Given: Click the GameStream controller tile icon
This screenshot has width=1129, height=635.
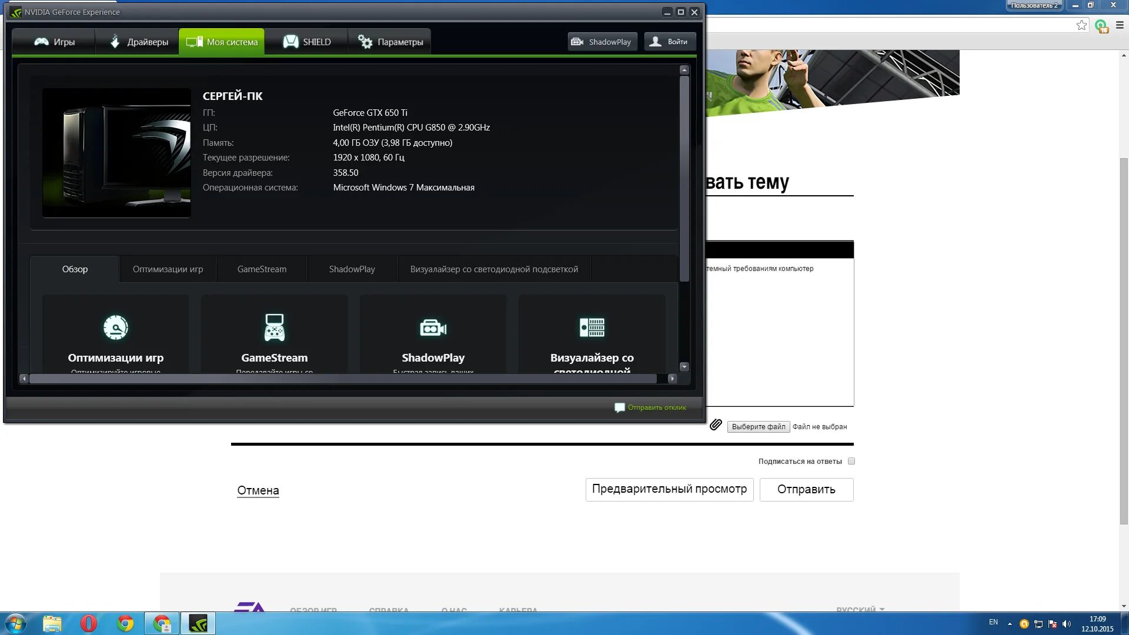Looking at the screenshot, I should pyautogui.click(x=274, y=327).
